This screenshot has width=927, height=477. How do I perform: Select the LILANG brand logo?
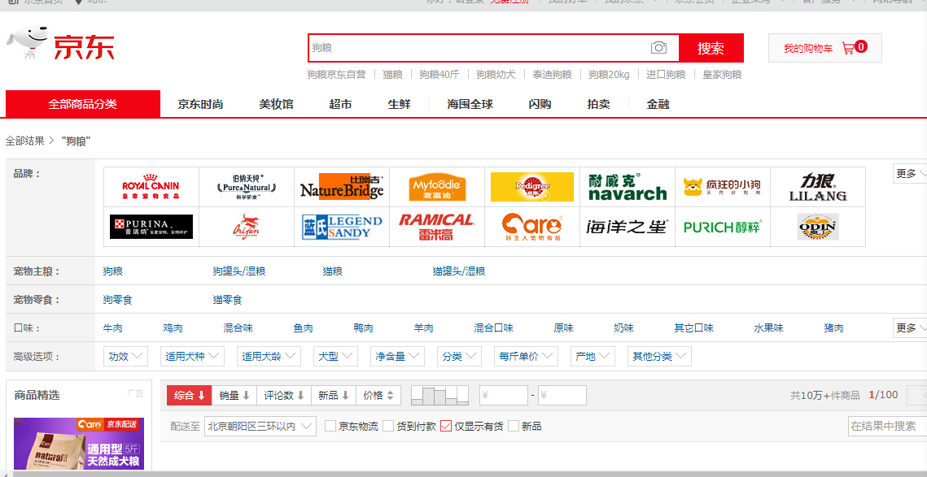tap(818, 187)
